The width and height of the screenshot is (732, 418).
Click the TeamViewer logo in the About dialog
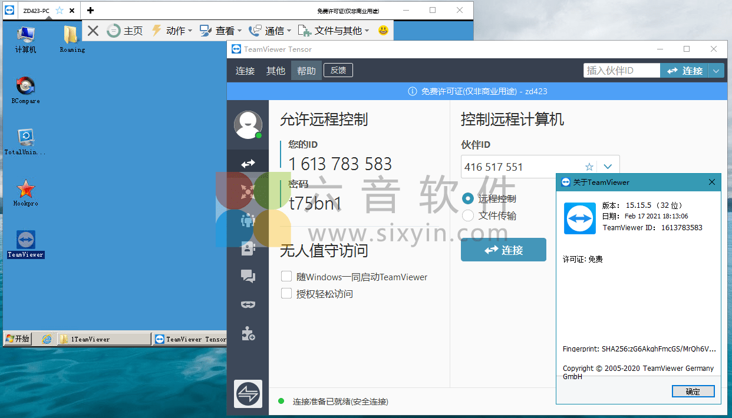[579, 218]
